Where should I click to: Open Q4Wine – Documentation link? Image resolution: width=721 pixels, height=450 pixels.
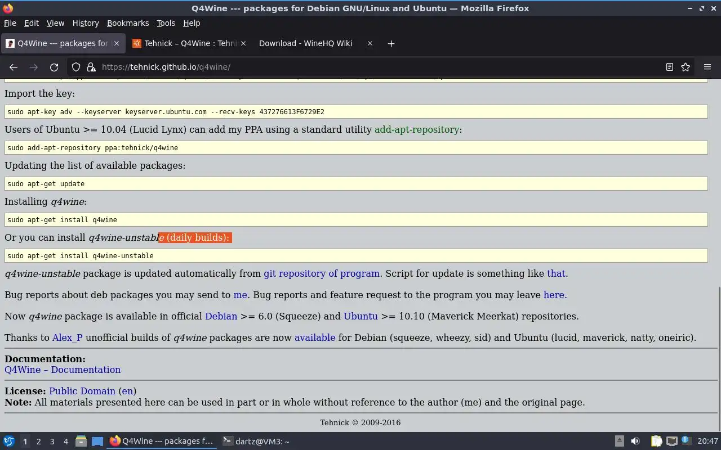pyautogui.click(x=63, y=370)
